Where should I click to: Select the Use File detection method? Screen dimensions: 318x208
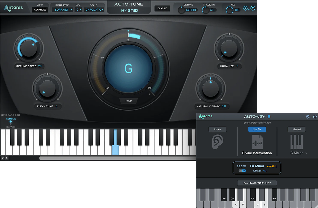coord(257,129)
